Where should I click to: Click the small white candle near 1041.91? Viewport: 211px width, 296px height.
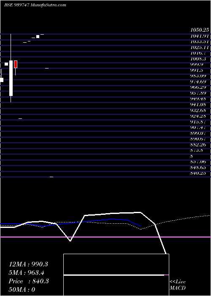38,36
